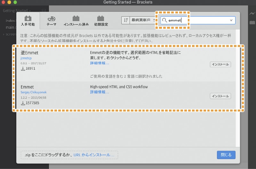
Task: Click the red window close button
Action: point(3,2)
